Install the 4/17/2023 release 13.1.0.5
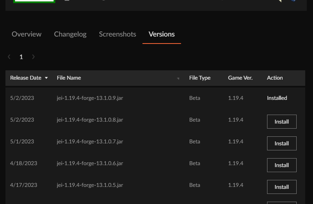The image size is (313, 204). point(281,187)
